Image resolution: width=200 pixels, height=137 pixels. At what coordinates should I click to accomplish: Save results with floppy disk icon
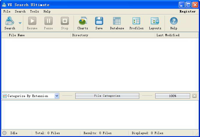(99, 23)
